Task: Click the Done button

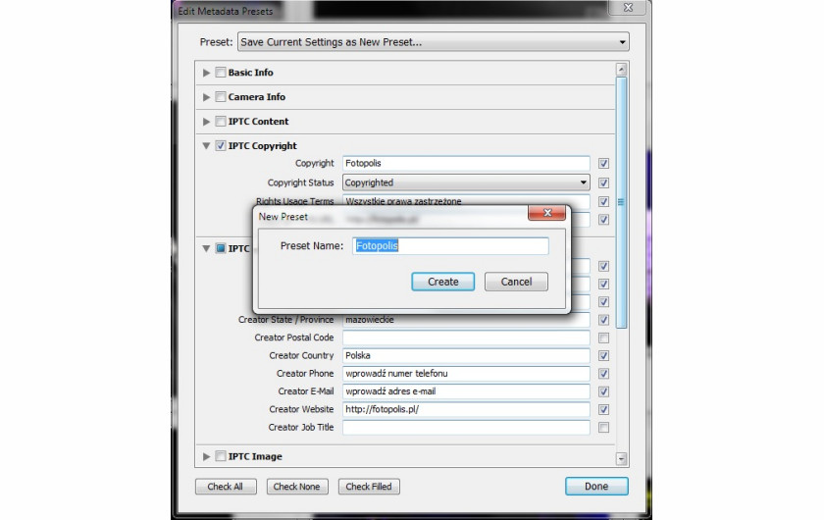Action: pos(596,487)
